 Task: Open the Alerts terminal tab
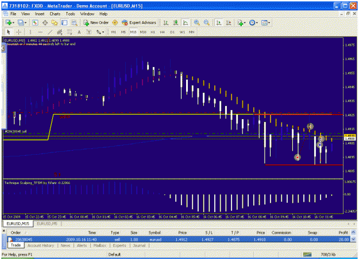pos(82,245)
